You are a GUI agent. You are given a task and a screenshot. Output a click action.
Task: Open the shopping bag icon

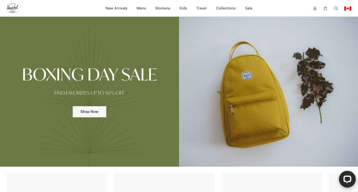tap(325, 8)
